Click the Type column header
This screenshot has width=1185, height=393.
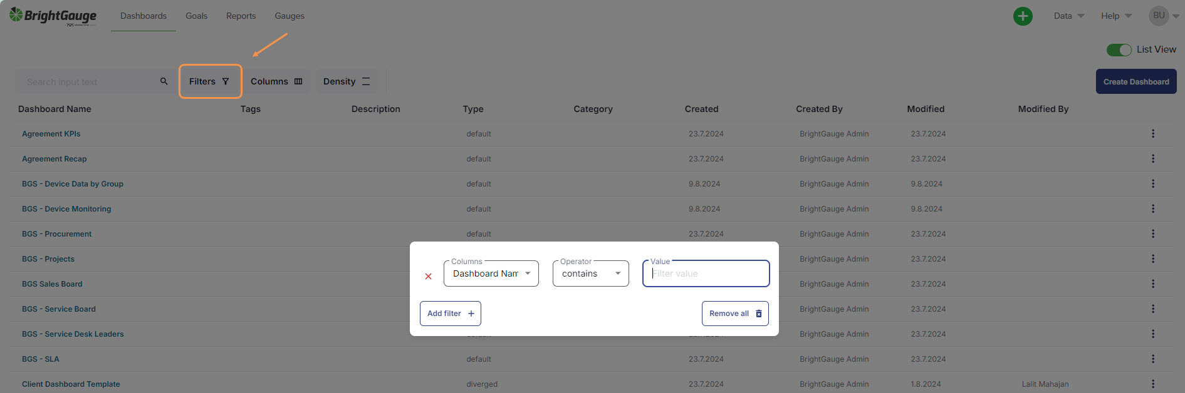[473, 109]
